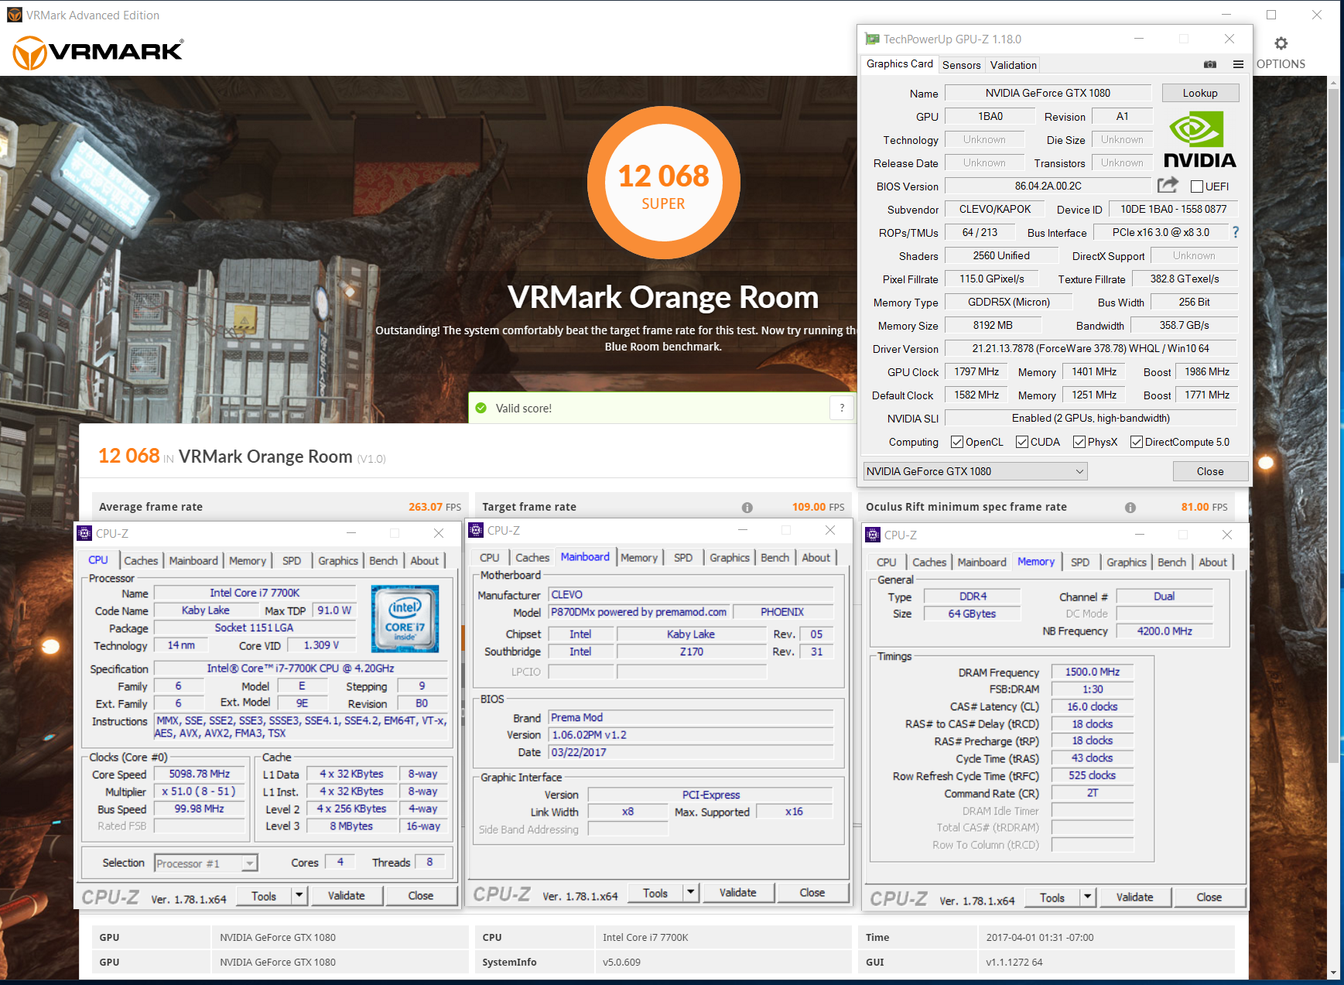Open the GPU selection dropdown in GPU-Z
The width and height of the screenshot is (1344, 985).
975,471
